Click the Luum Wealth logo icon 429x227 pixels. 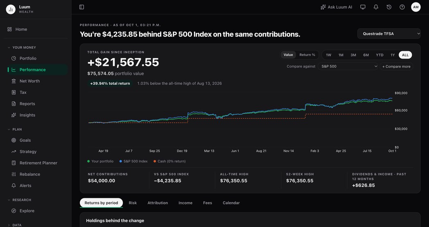coord(11,9)
